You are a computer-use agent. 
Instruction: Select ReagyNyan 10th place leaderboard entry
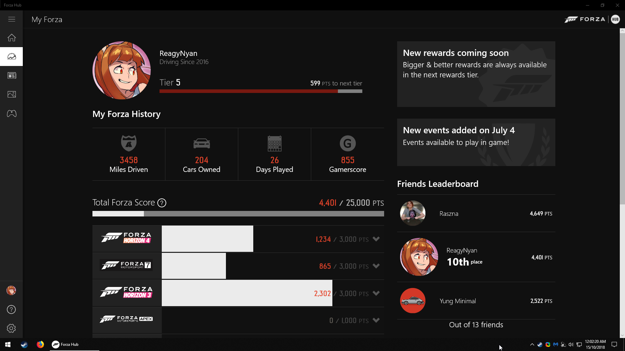pyautogui.click(x=476, y=257)
